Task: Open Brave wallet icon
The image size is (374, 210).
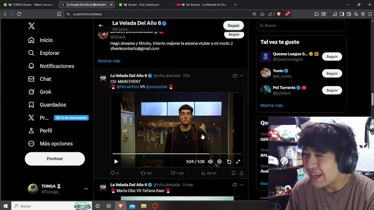Action: click(349, 14)
